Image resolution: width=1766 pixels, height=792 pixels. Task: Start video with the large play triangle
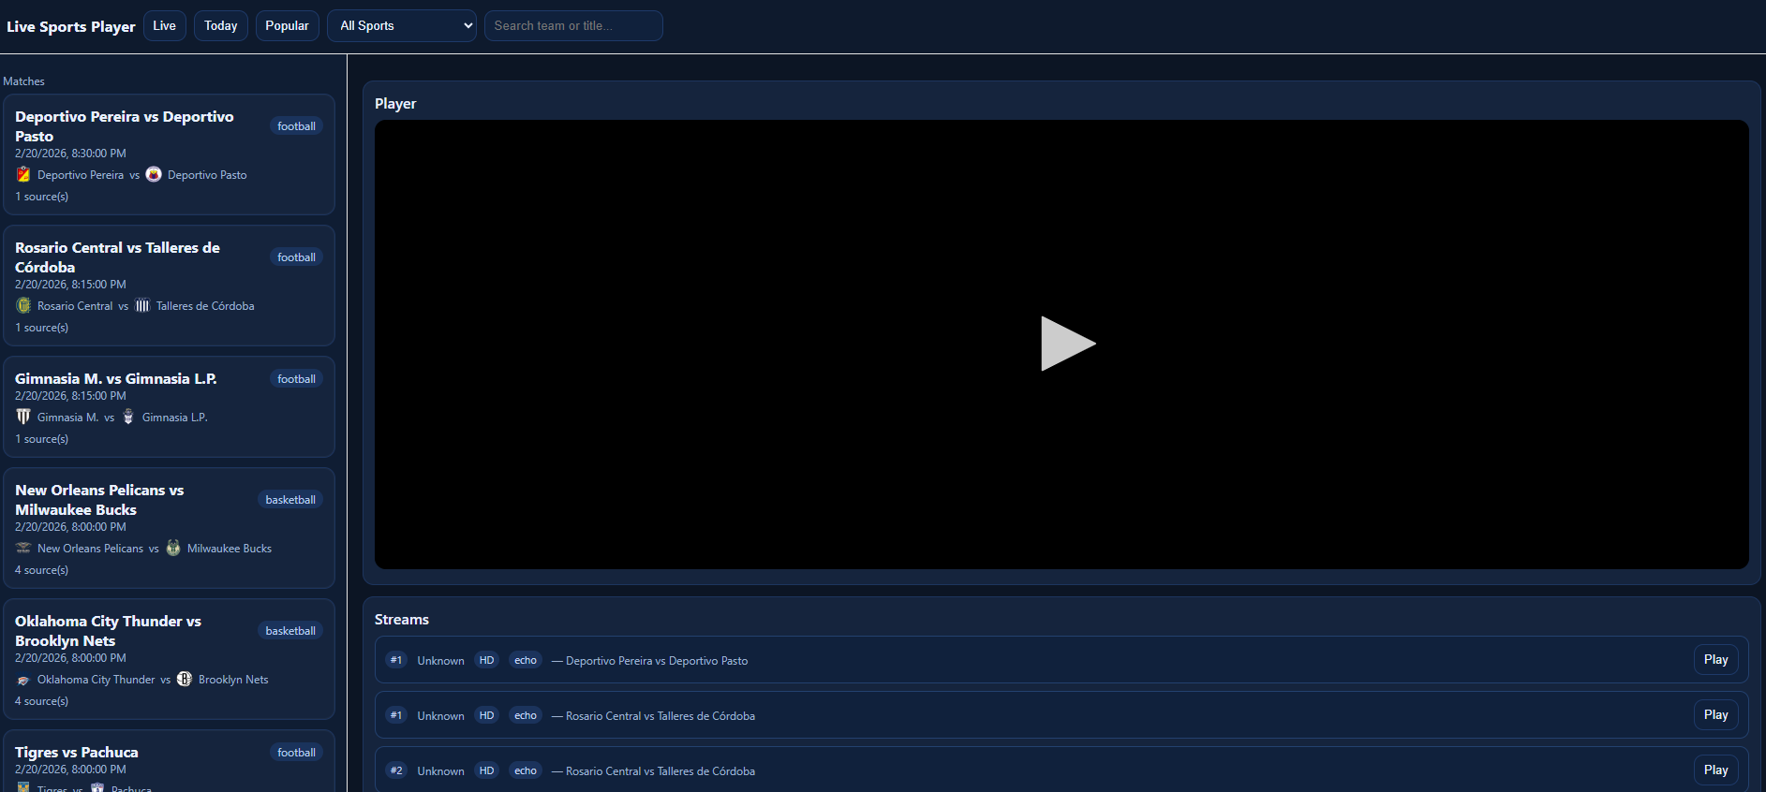coord(1068,344)
